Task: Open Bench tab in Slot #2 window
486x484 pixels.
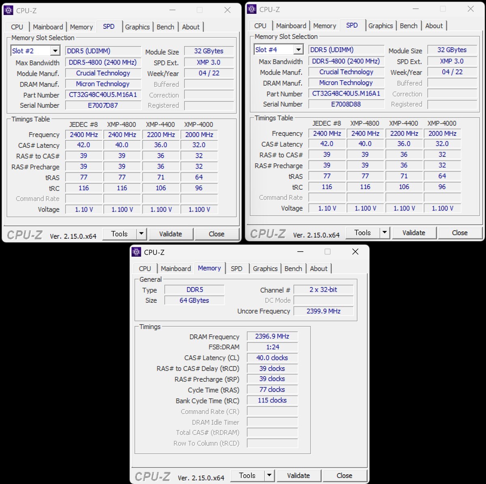Action: pyautogui.click(x=165, y=27)
